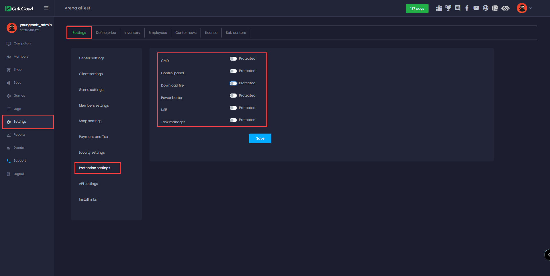Click the iCafeCloud logo
This screenshot has width=550, height=276.
19,9
